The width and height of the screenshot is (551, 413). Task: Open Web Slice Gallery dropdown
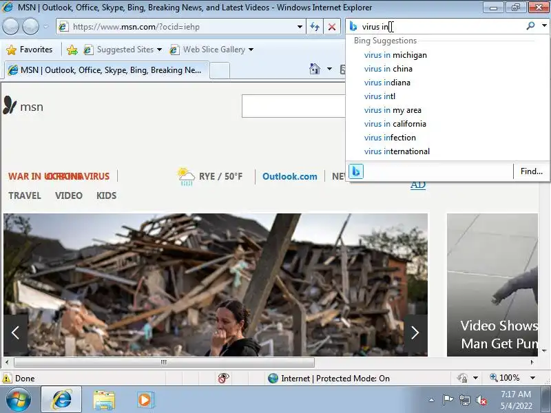(x=211, y=50)
